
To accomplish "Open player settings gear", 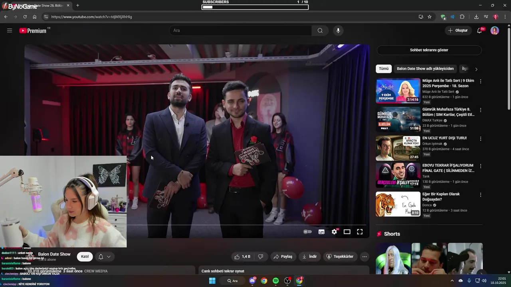I will click(335, 232).
